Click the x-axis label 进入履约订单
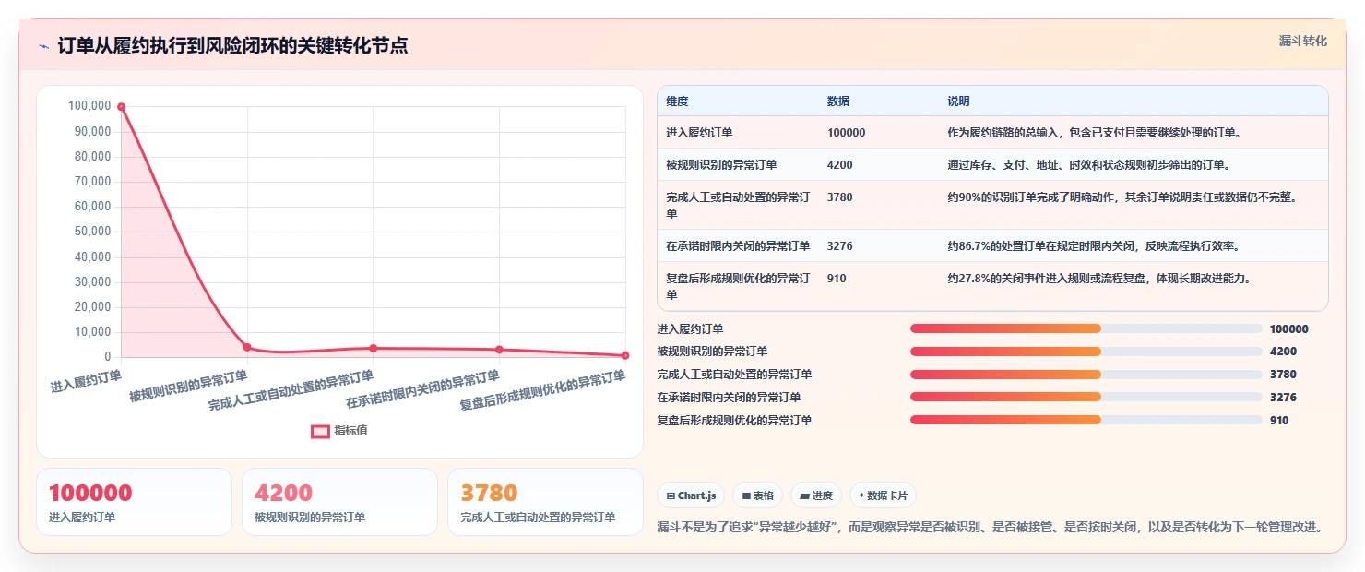1365x572 pixels. [86, 382]
